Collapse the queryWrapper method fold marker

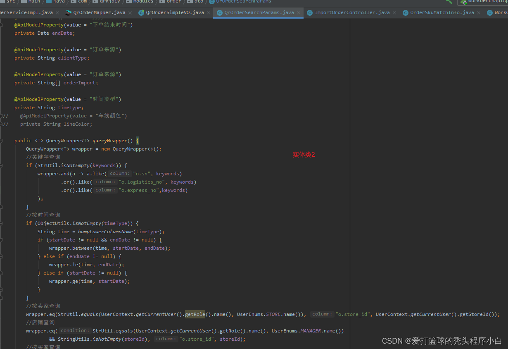coord(2,141)
